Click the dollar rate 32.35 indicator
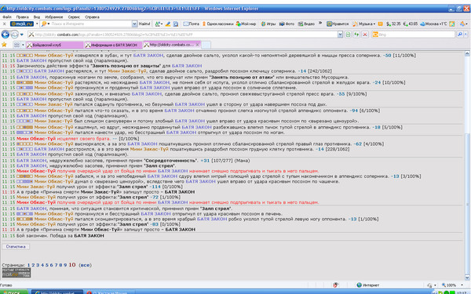The width and height of the screenshot is (471, 294). tap(393, 24)
